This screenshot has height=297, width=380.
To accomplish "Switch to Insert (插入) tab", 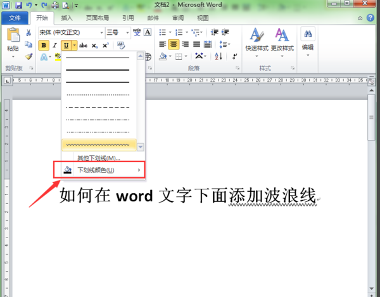I will point(66,18).
